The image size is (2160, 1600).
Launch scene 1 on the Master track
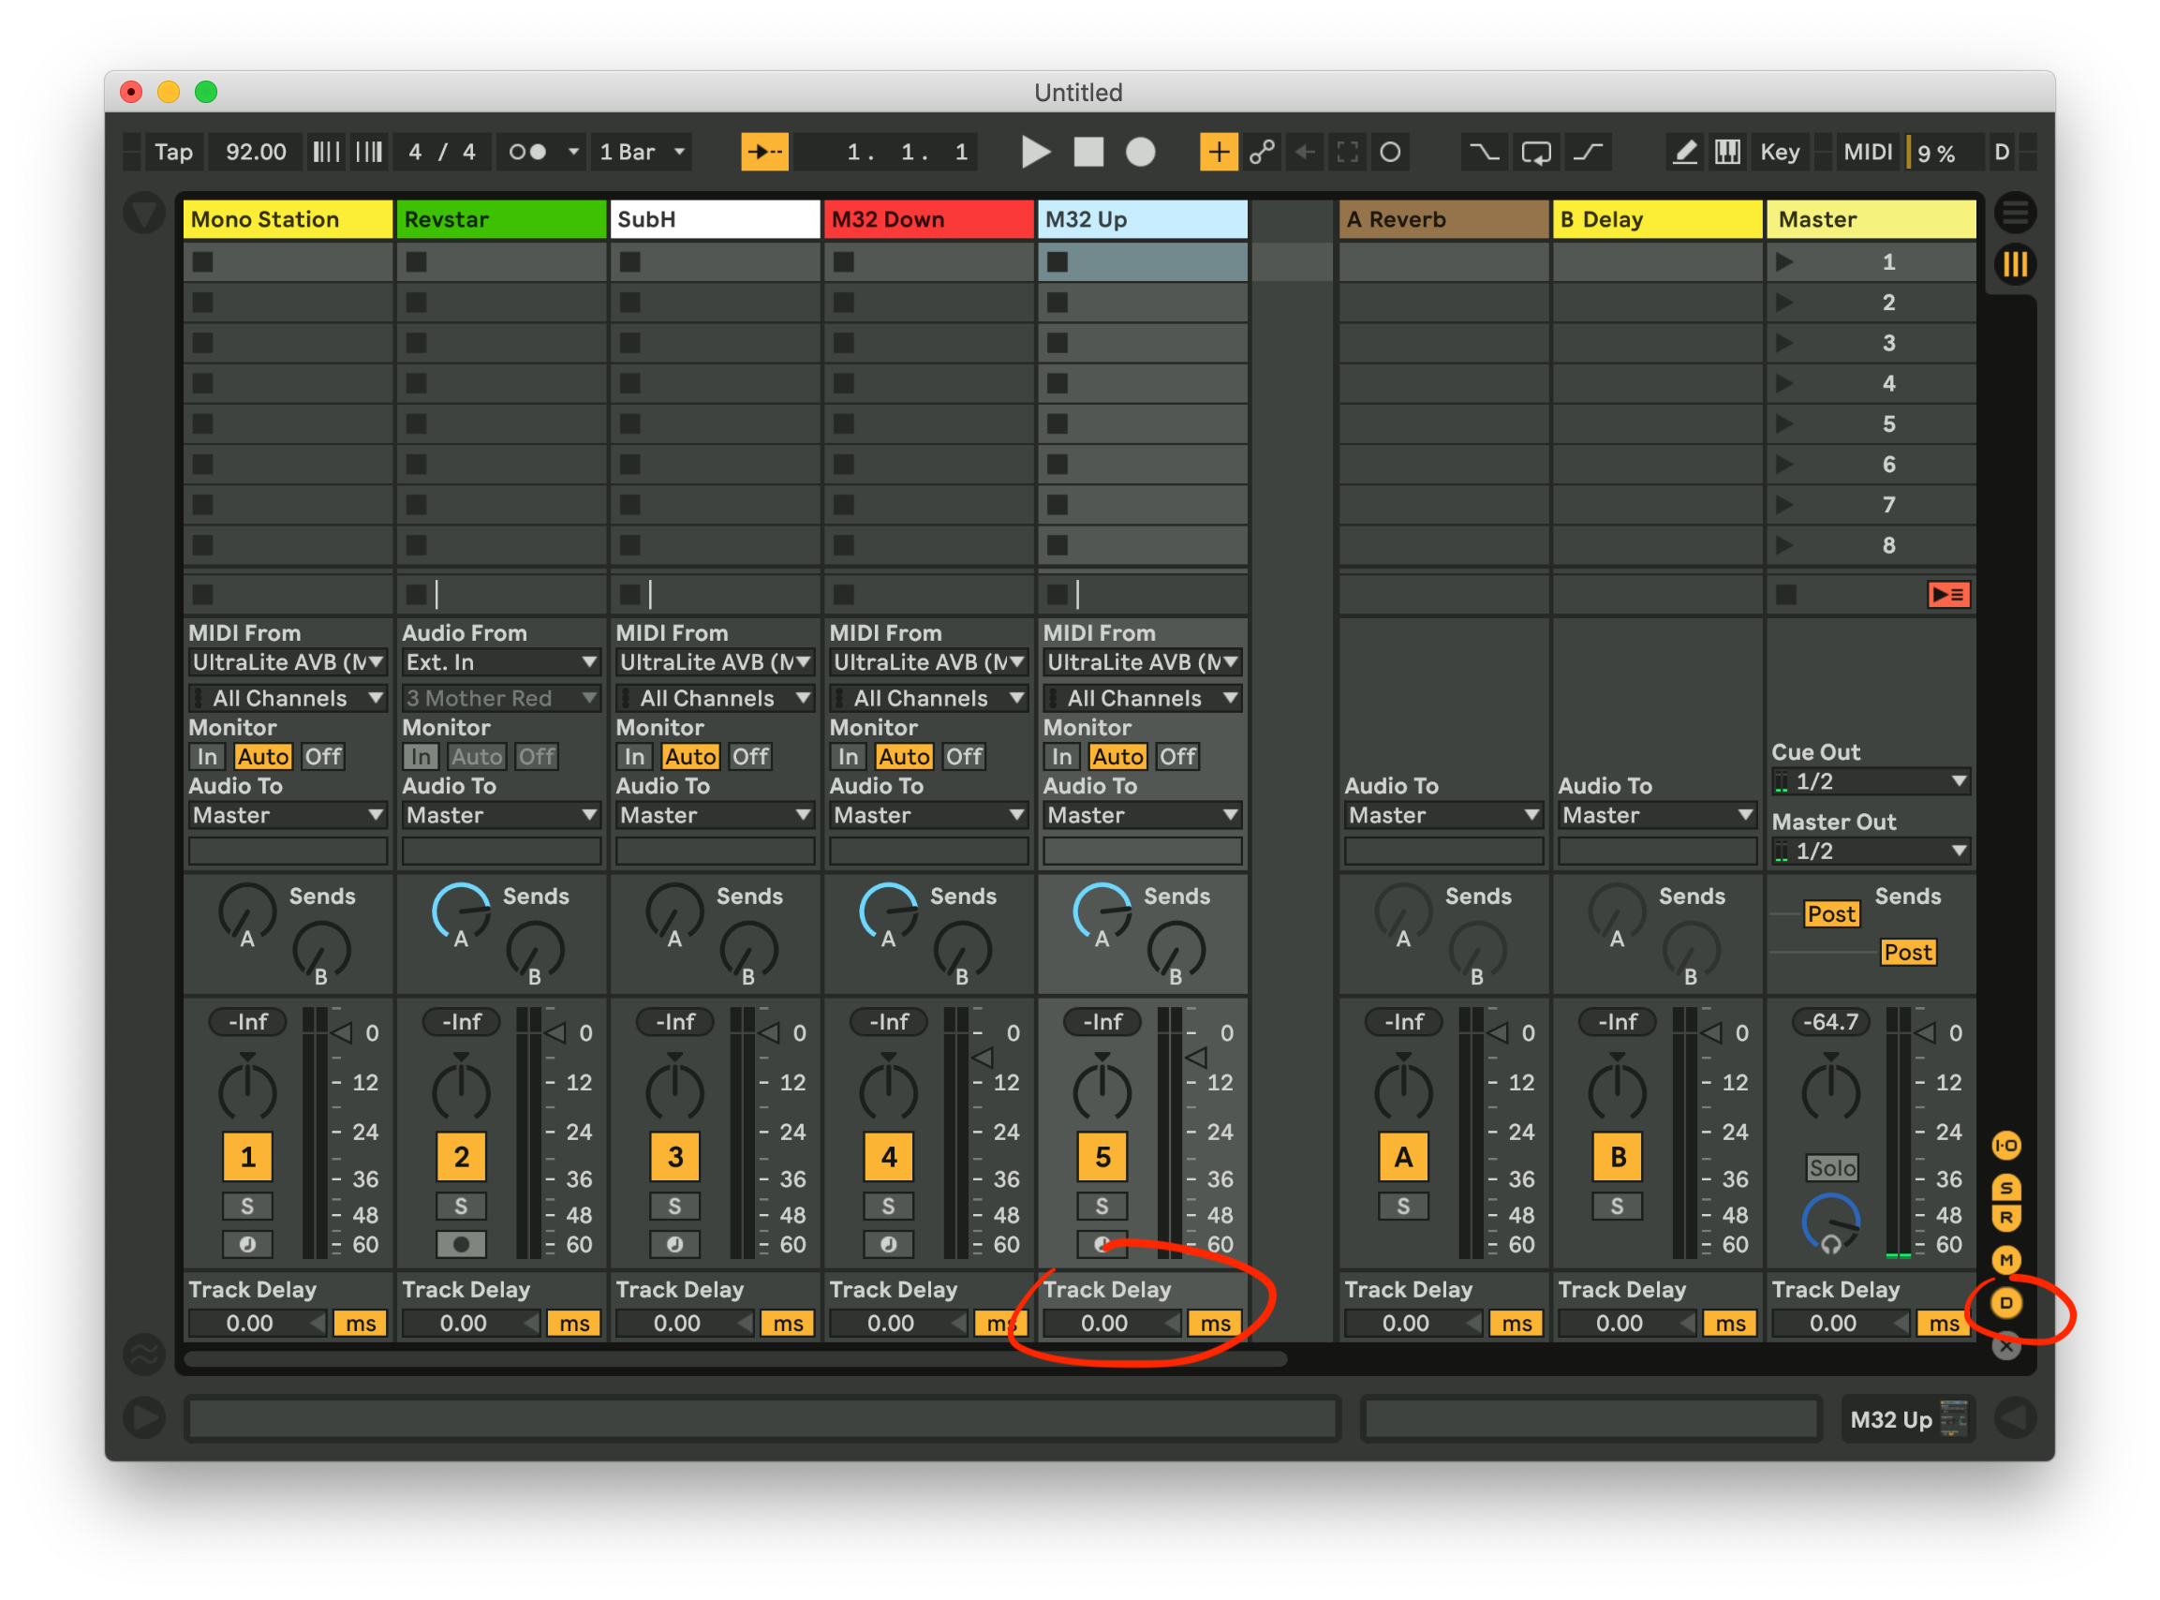pos(1783,261)
